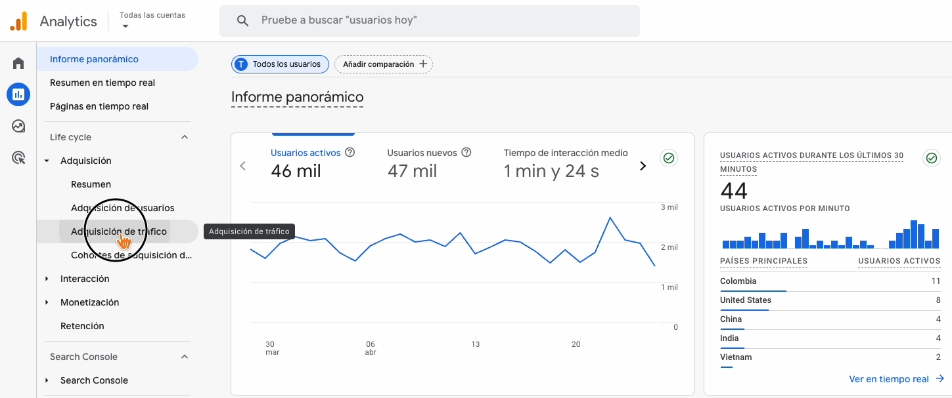
Task: Expand the Monetización tree item
Action: coord(47,302)
